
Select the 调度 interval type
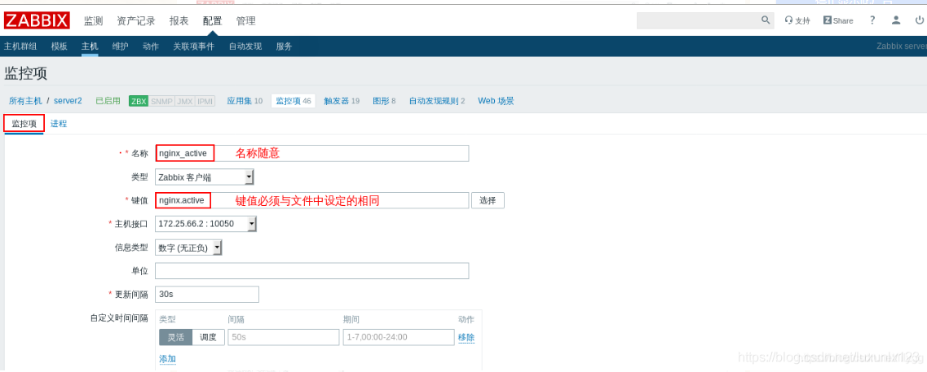click(x=208, y=337)
